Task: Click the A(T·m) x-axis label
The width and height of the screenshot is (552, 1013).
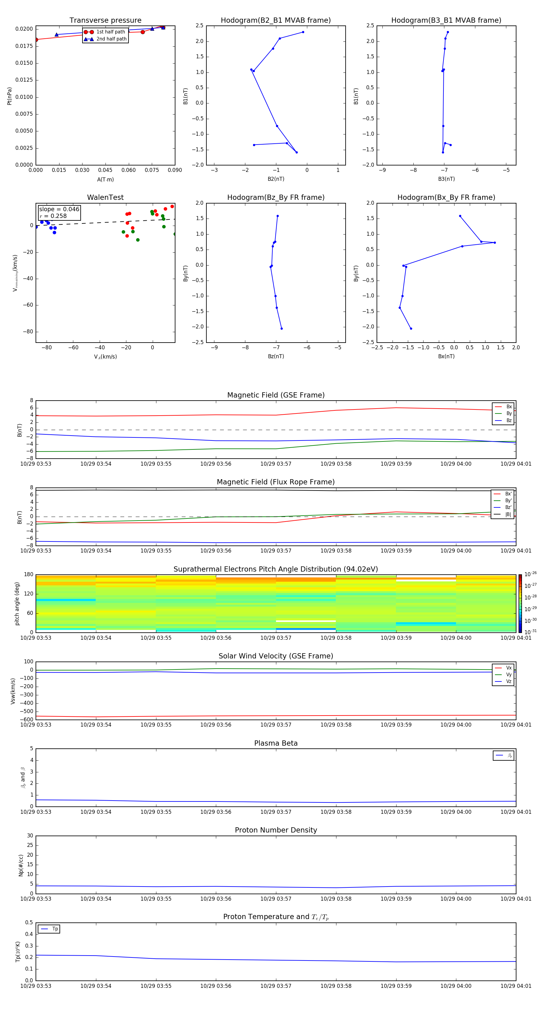Action: [105, 180]
